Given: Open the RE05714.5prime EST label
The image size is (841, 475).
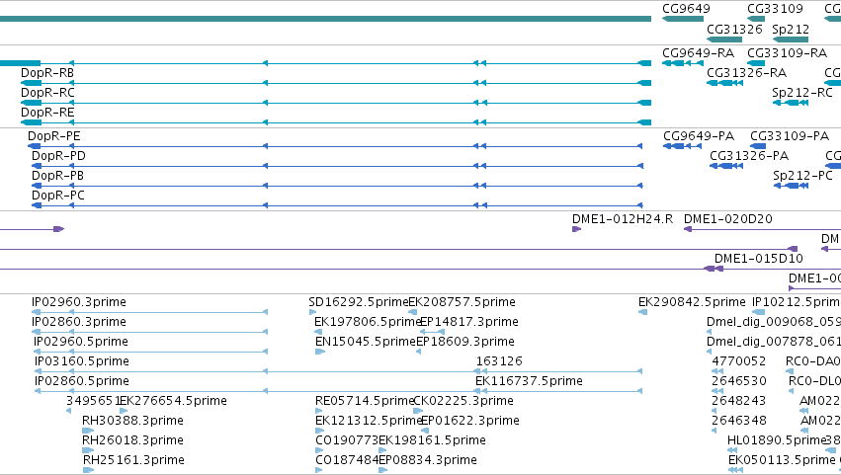Looking at the screenshot, I should [365, 401].
